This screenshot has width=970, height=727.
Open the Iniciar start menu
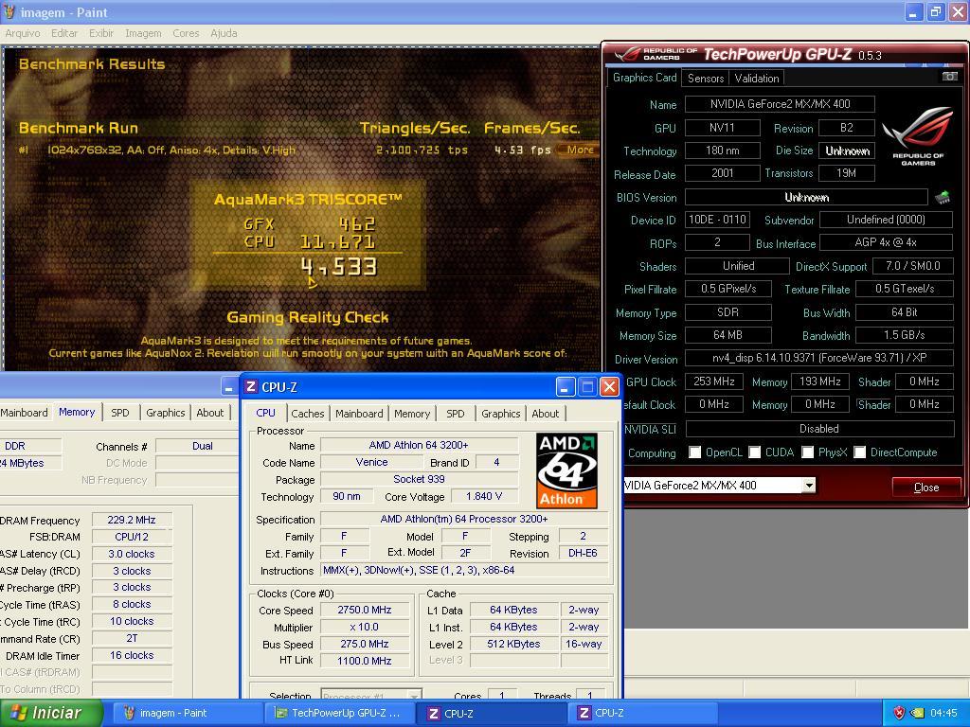tap(50, 713)
